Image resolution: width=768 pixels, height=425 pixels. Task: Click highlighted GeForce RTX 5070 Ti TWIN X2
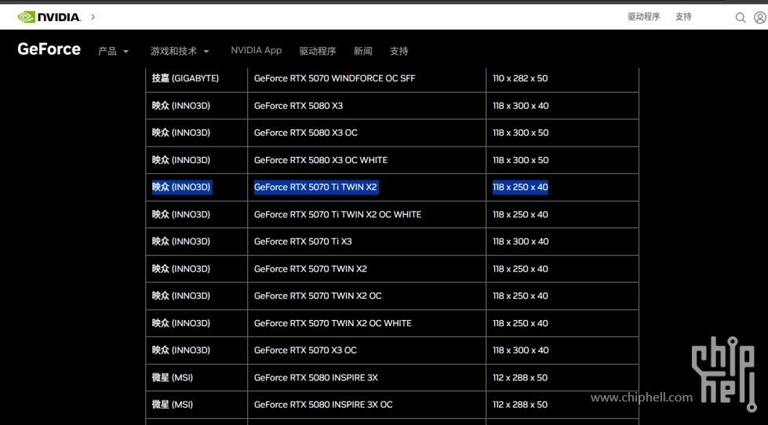(316, 187)
